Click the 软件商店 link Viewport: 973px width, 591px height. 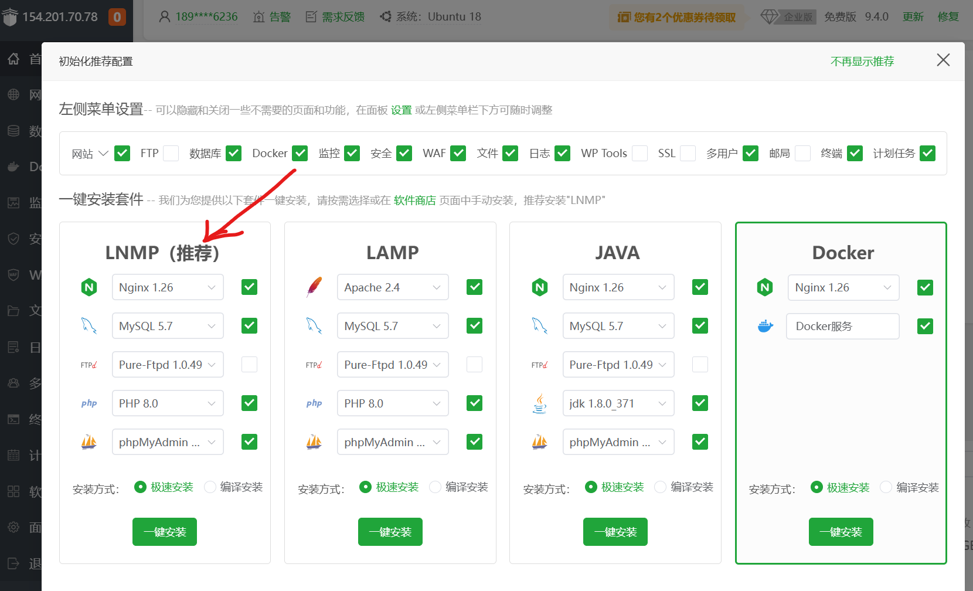pos(414,201)
